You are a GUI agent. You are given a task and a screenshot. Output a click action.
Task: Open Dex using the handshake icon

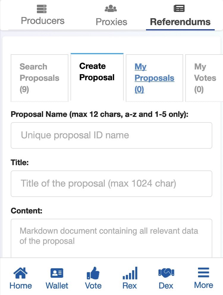(166, 273)
